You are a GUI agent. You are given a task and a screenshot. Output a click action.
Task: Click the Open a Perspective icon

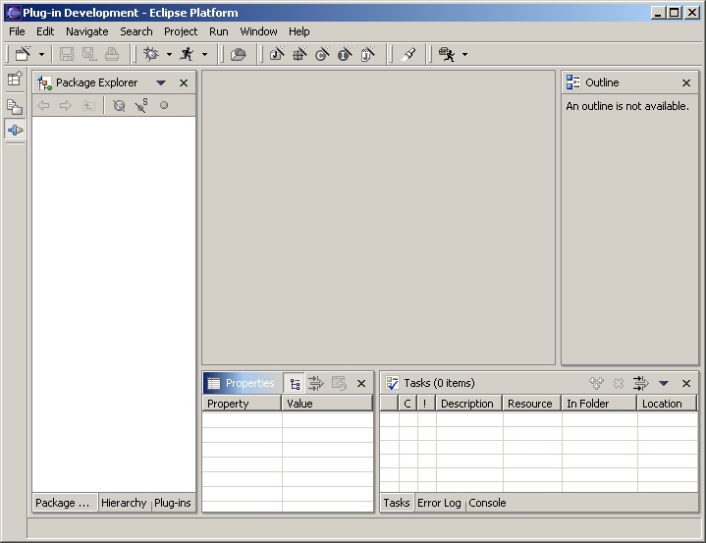tap(15, 81)
